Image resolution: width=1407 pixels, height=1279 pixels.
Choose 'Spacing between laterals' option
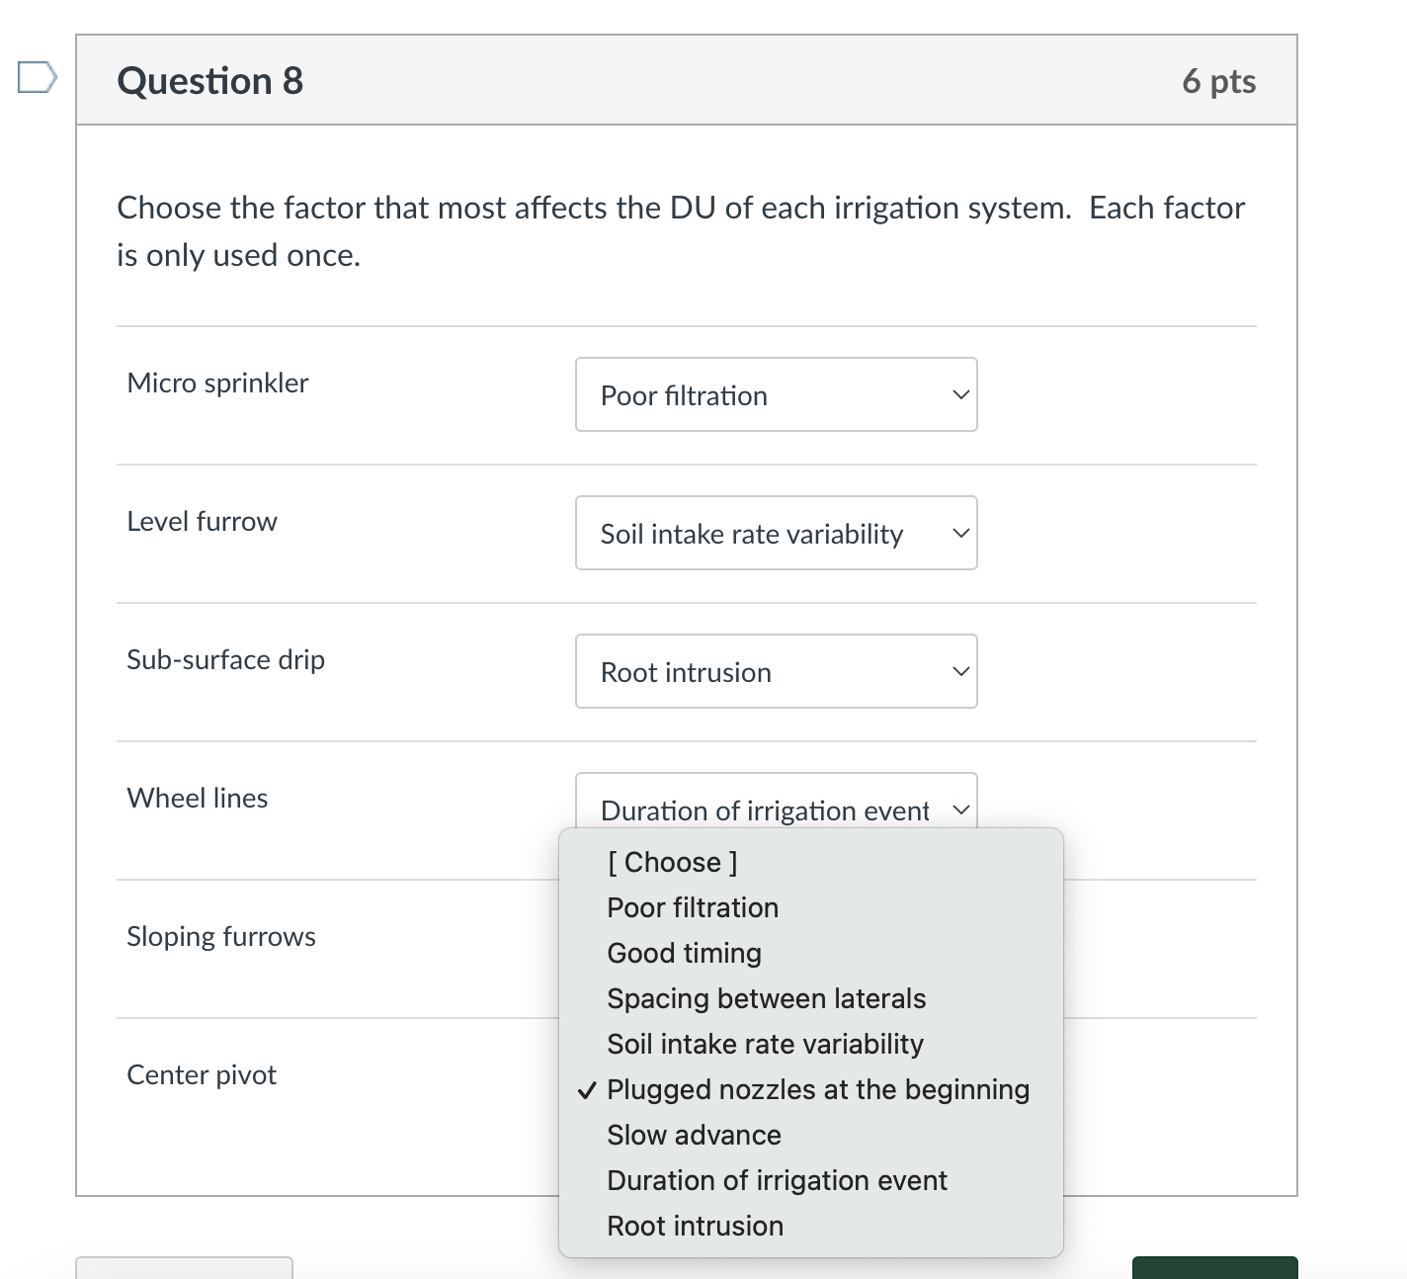pos(766,998)
